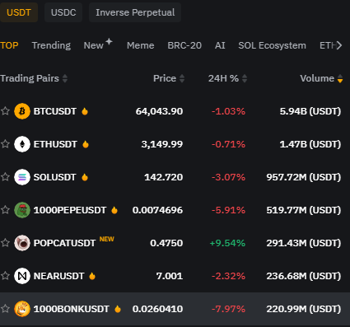
Task: Open the 1000BONKUSDT trading pair
Action: click(x=72, y=309)
